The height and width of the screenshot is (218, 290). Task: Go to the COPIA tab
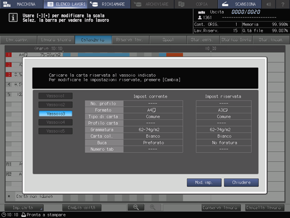(196, 4)
